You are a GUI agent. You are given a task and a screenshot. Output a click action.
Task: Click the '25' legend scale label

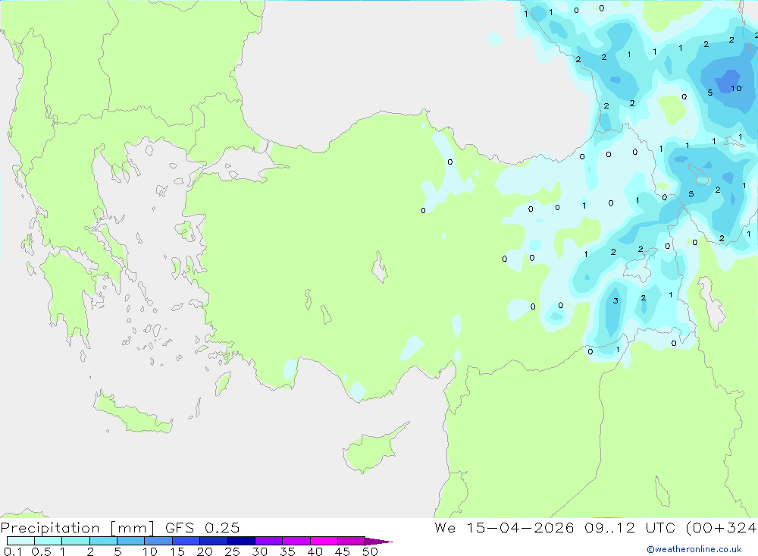pos(233,551)
